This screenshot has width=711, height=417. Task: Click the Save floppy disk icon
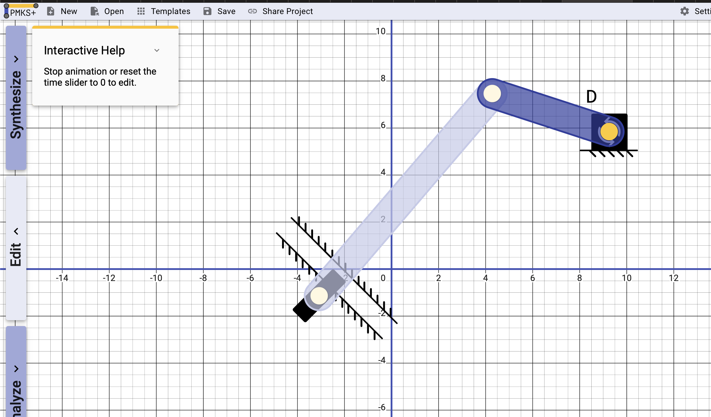point(207,11)
